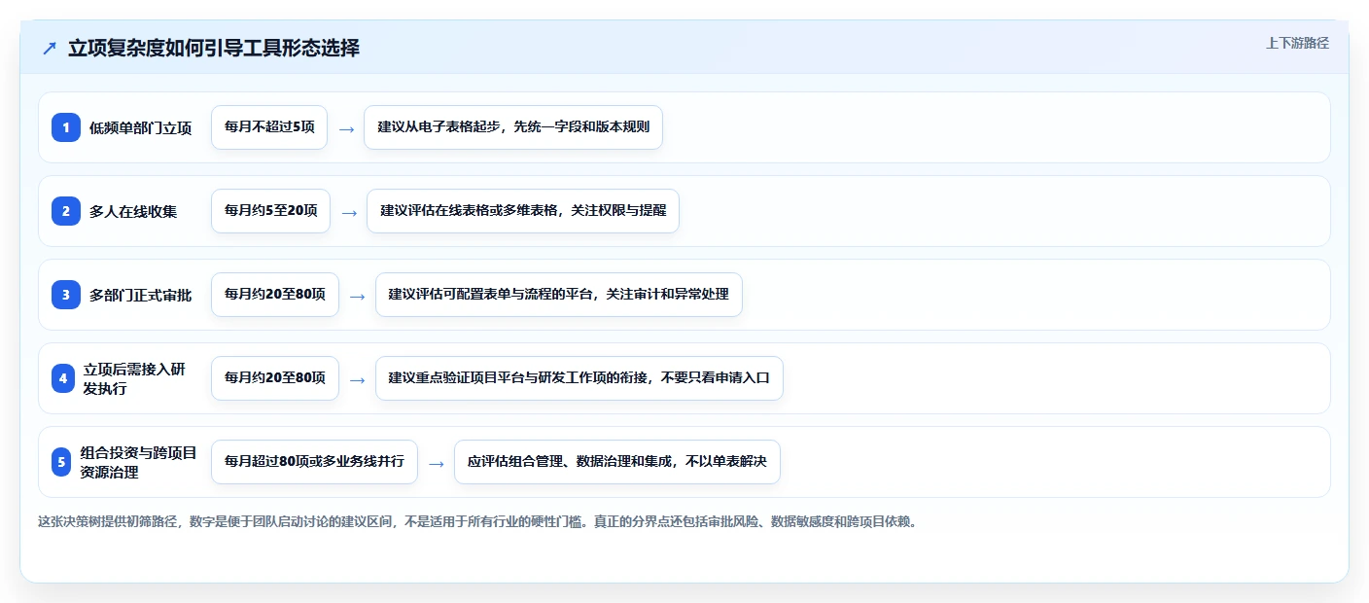Click the arrow in the 立项后需接入研发执行 row
The image size is (1369, 603).
click(x=358, y=379)
